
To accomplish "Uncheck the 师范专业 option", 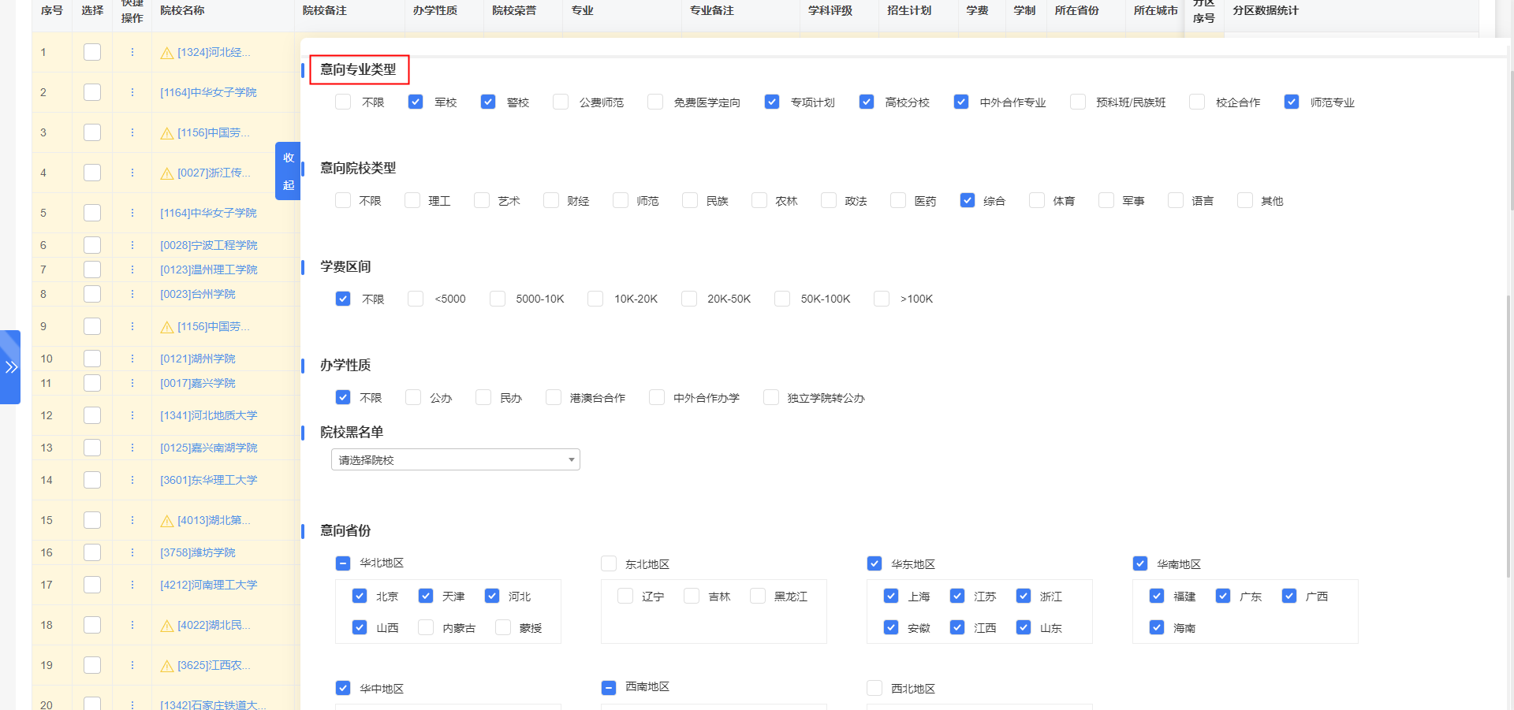I will click(x=1292, y=102).
